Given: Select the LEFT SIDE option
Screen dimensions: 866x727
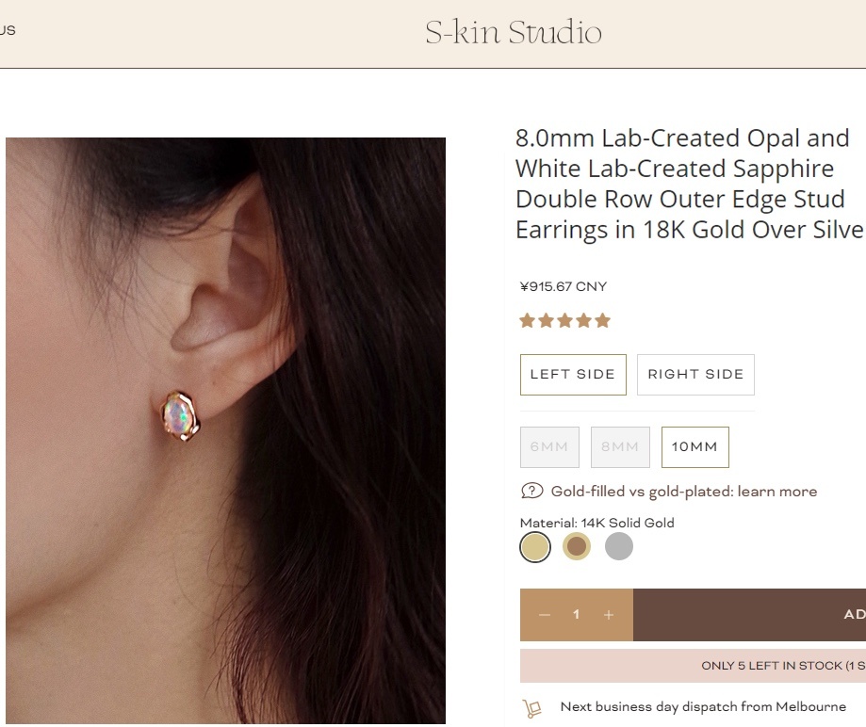Looking at the screenshot, I should click(x=573, y=375).
